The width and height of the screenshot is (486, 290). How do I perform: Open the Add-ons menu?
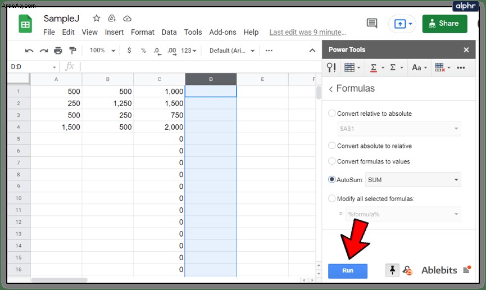pyautogui.click(x=222, y=32)
